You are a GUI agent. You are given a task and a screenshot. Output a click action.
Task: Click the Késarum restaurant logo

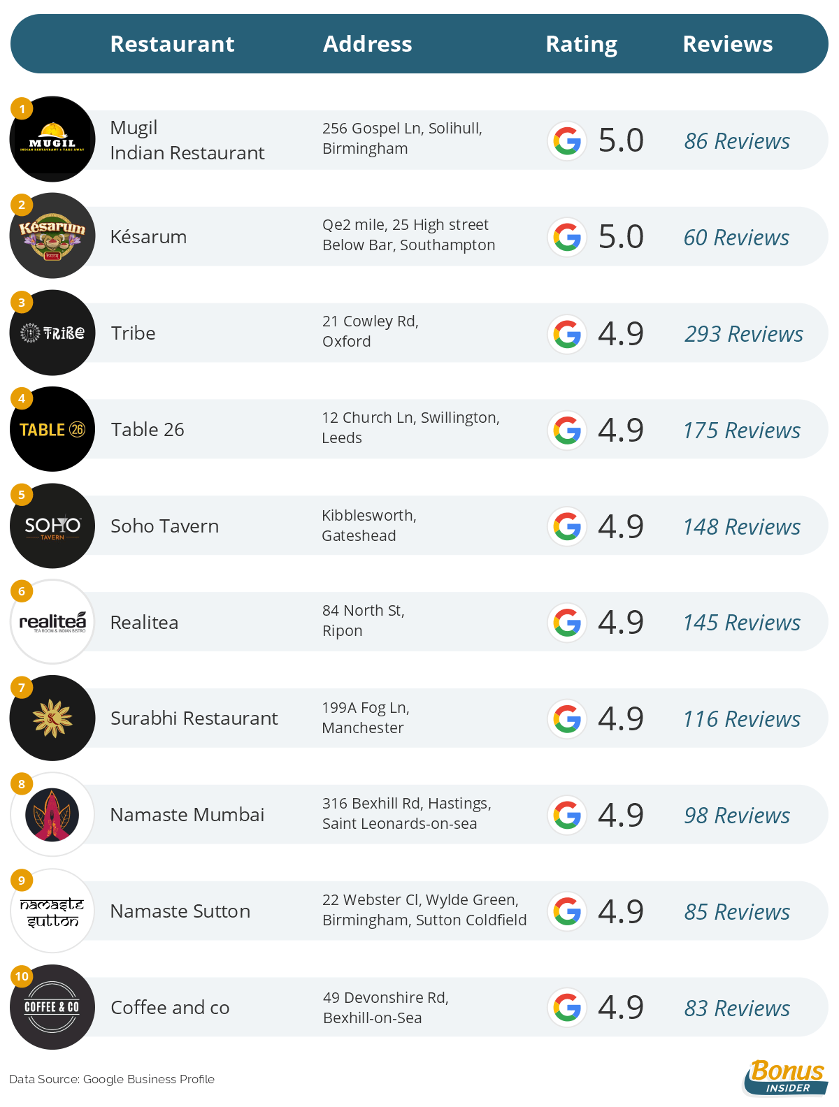pyautogui.click(x=52, y=236)
